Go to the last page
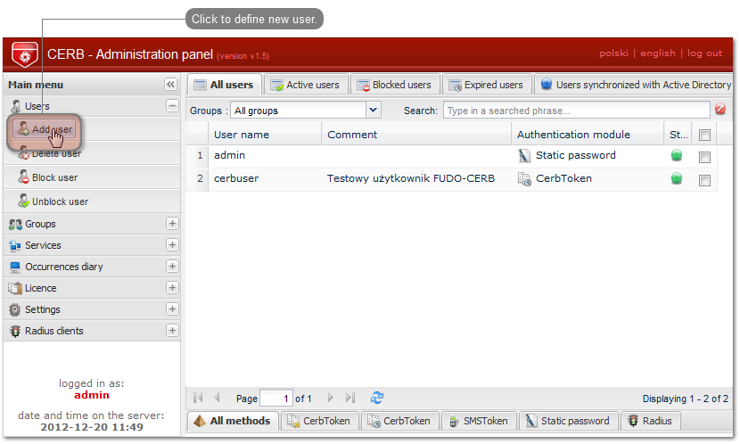 [x=349, y=399]
